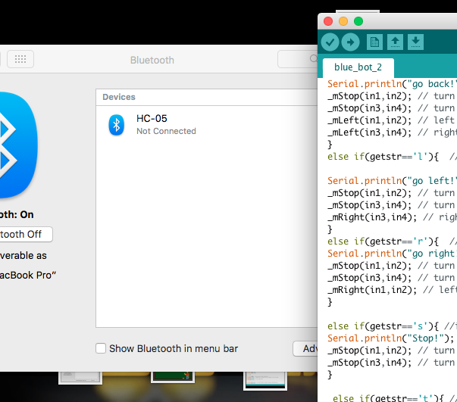Image resolution: width=457 pixels, height=402 pixels.
Task: Select the teal-edged thumbnail behind Bluetooth window
Action: coord(265,381)
